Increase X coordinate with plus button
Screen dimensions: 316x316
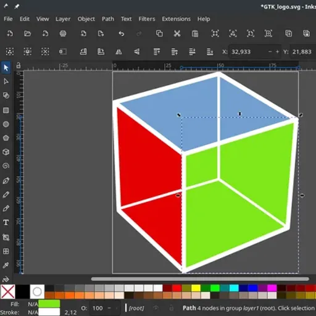[277, 52]
